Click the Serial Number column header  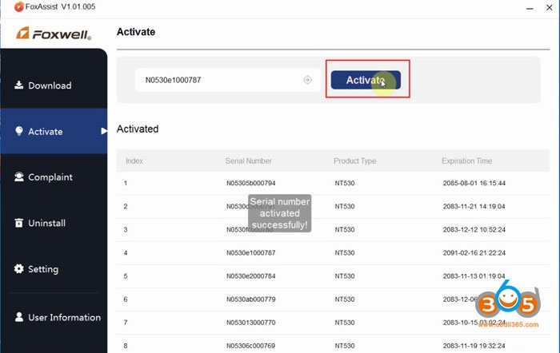pos(249,161)
